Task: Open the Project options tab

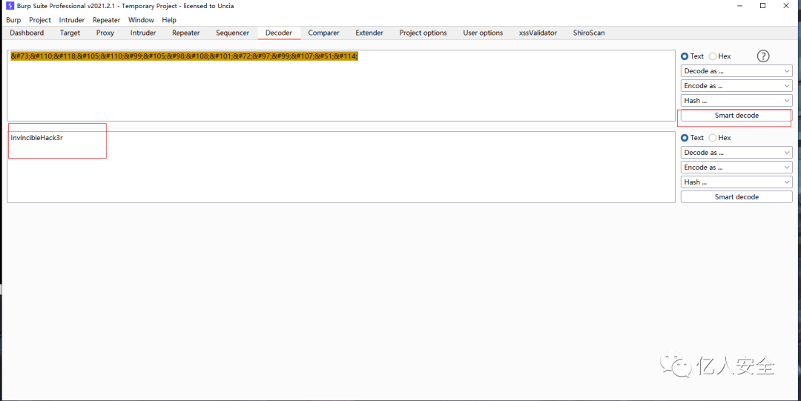Action: (423, 33)
